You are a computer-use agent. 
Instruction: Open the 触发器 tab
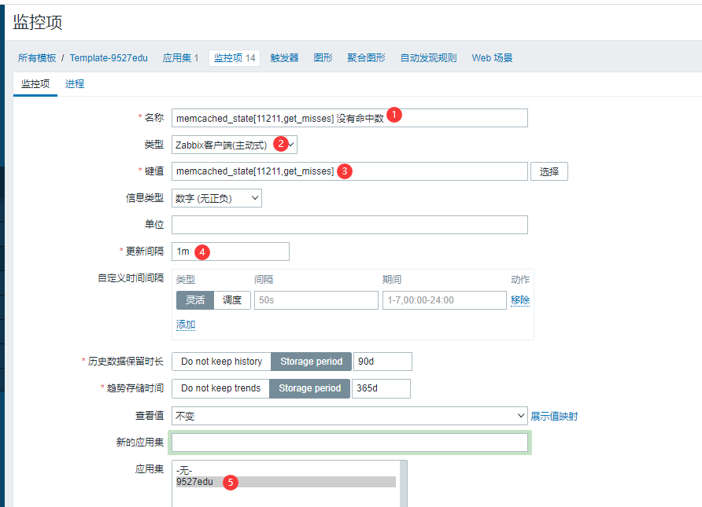[284, 58]
